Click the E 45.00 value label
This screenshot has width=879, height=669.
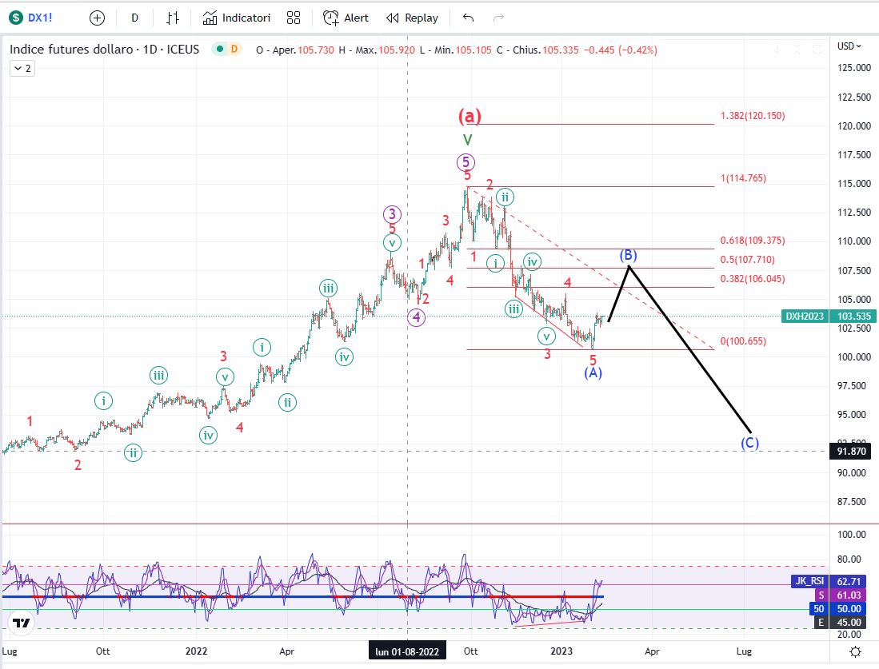(842, 622)
